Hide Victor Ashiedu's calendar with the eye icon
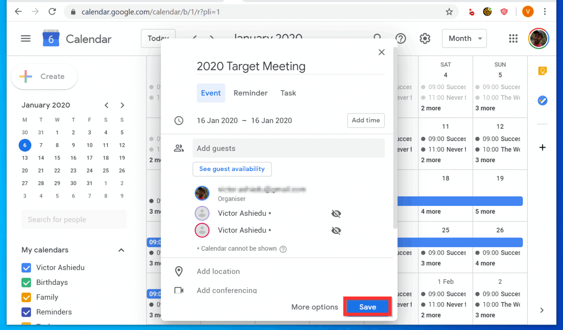 pyautogui.click(x=336, y=213)
